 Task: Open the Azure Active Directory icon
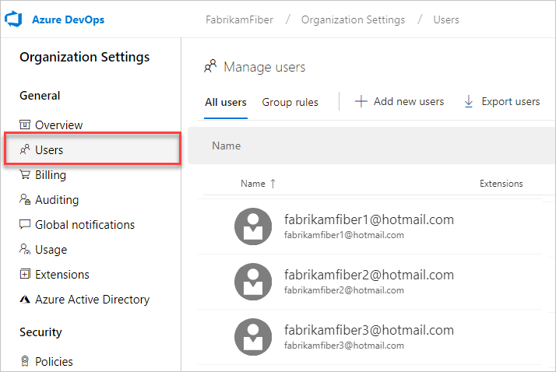click(25, 300)
